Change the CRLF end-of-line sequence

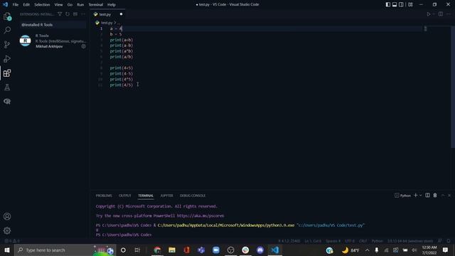click(x=363, y=241)
